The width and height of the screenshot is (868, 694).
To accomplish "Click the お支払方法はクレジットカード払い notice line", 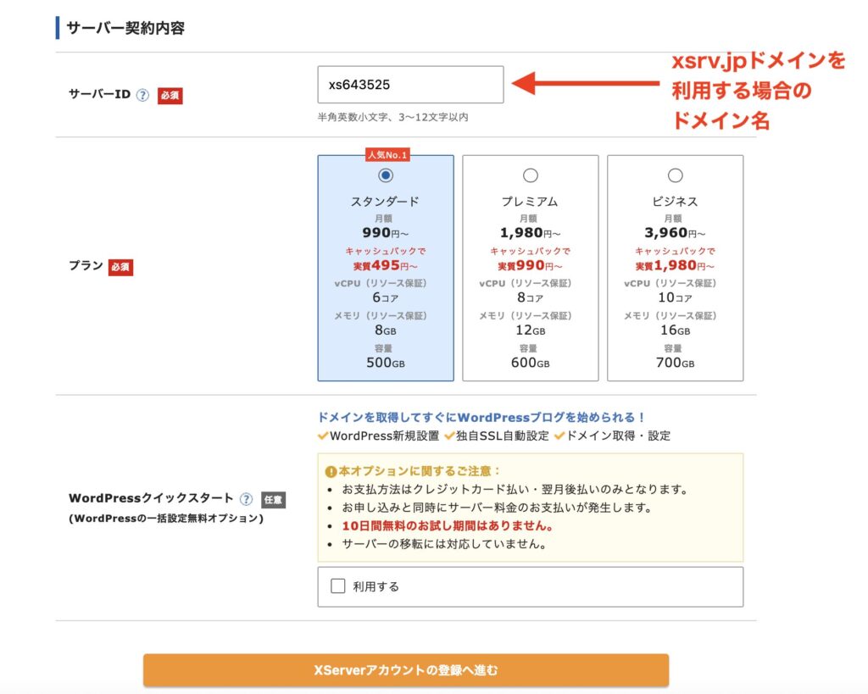I will pos(515,489).
